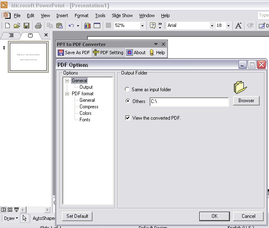The image size is (269, 228).
Task: Open PowerPoint Help question mark icon
Action: pos(152,26)
